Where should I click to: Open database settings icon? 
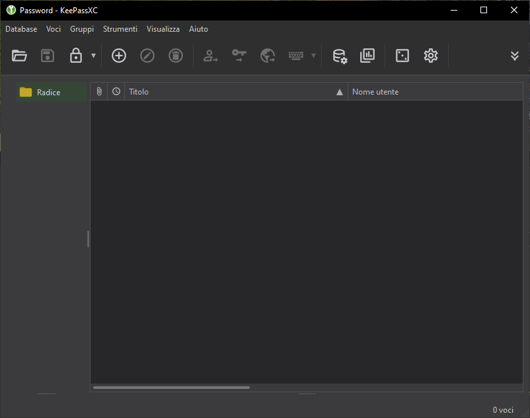(339, 56)
